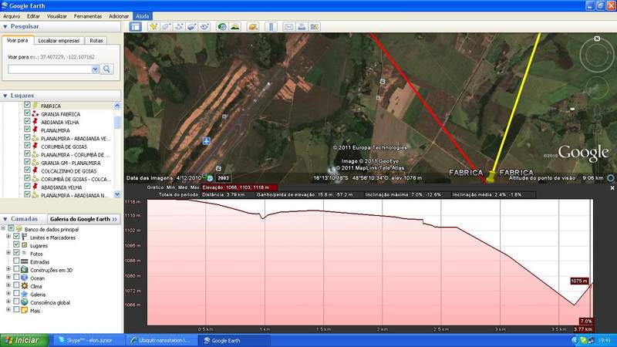Open the Visualizar menu

pos(56,16)
